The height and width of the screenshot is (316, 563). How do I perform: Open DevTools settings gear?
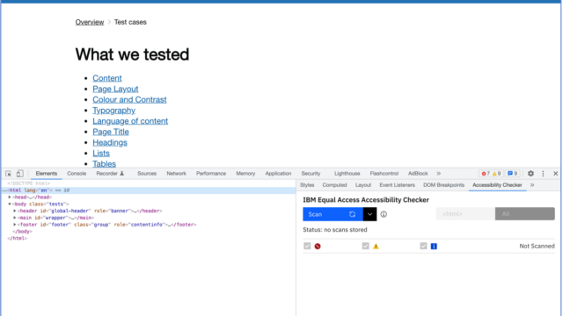tap(530, 174)
